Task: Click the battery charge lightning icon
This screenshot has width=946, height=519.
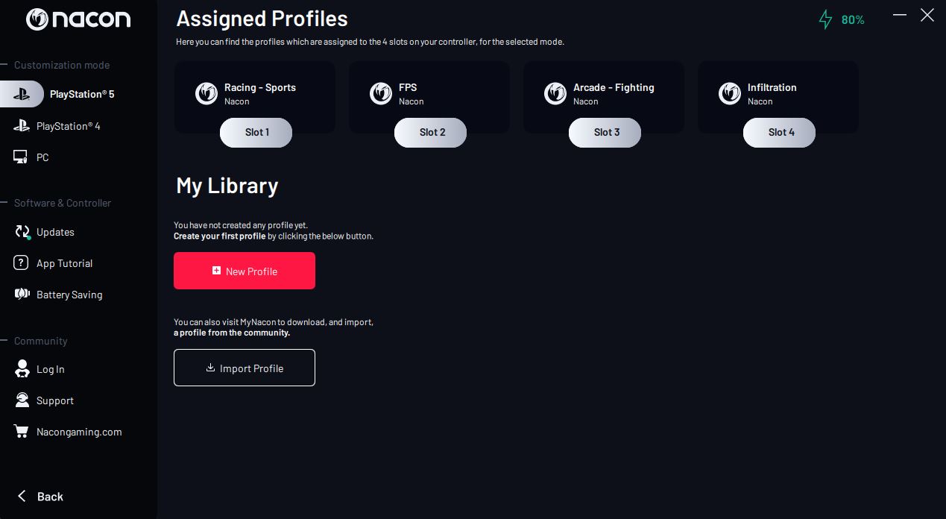Action: [x=825, y=19]
